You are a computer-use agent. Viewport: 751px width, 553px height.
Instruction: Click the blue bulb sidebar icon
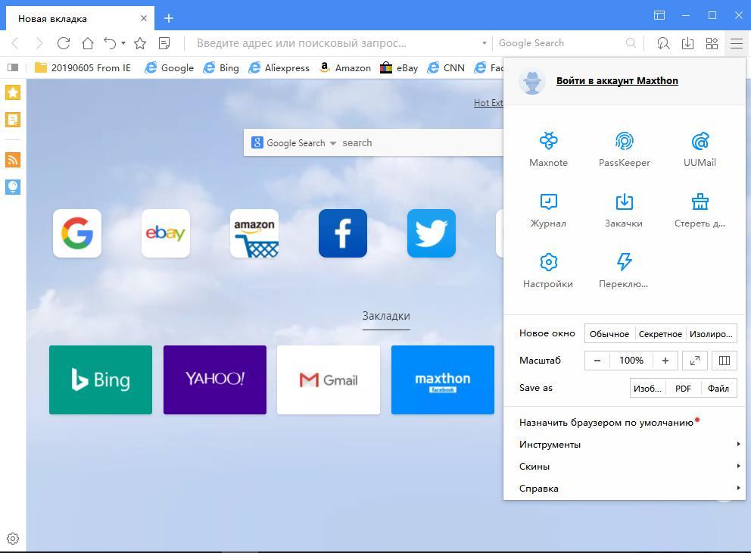click(x=13, y=187)
